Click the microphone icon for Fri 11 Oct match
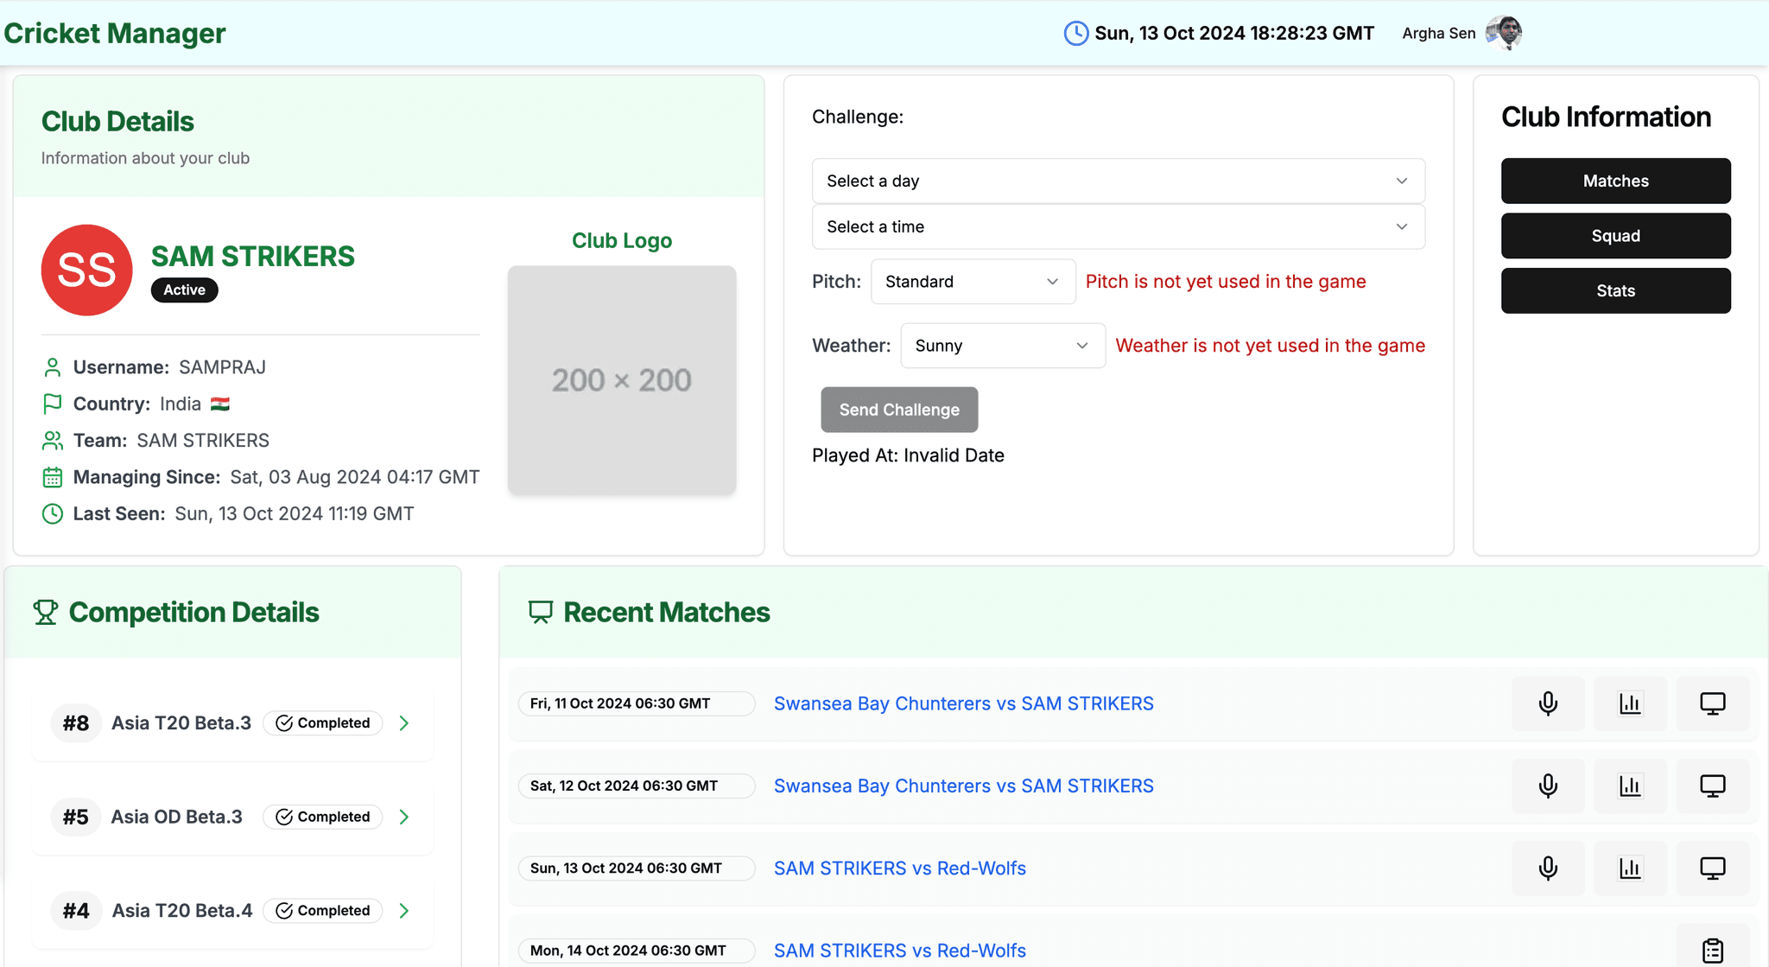Viewport: 1769px width, 967px height. (x=1548, y=703)
